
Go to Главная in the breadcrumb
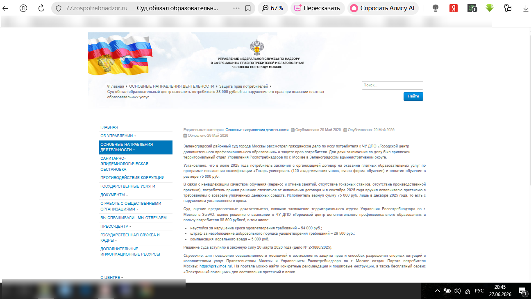[x=116, y=86]
